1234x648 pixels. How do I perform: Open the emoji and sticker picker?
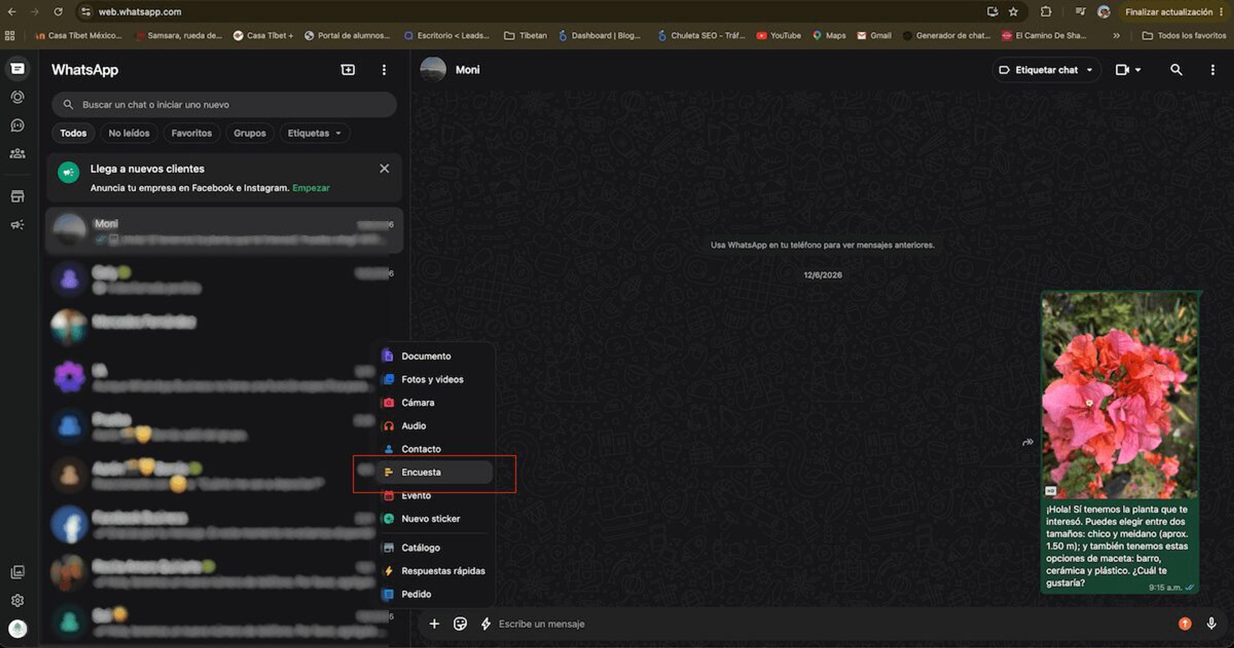(x=460, y=624)
